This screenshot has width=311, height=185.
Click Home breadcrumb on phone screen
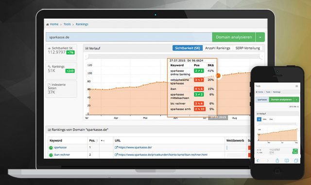pyautogui.click(x=260, y=92)
